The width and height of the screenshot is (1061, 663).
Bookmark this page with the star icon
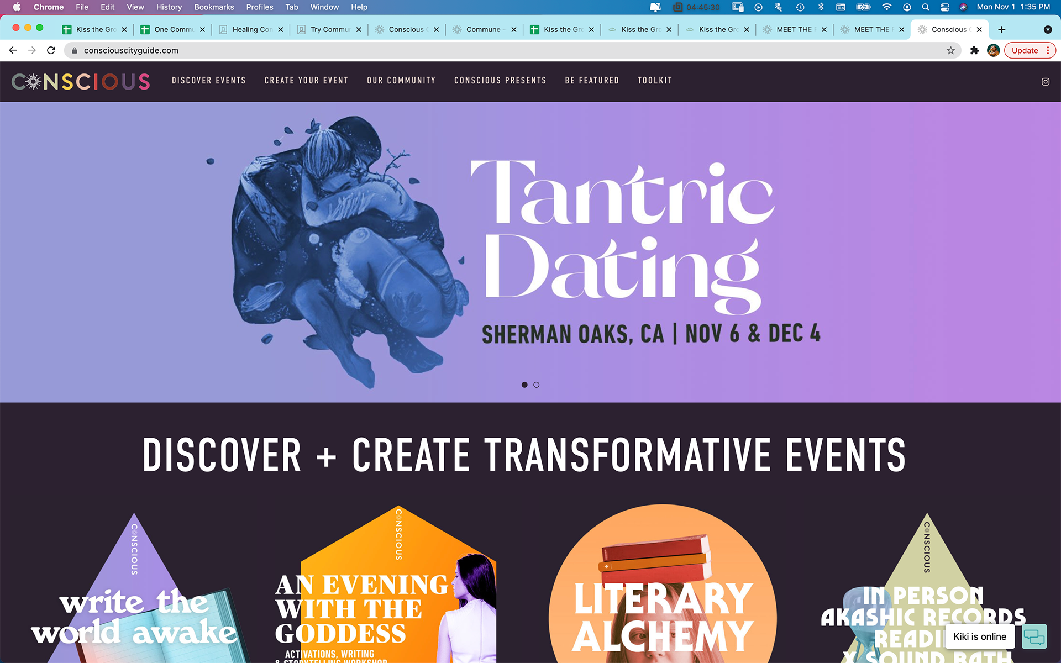point(950,50)
